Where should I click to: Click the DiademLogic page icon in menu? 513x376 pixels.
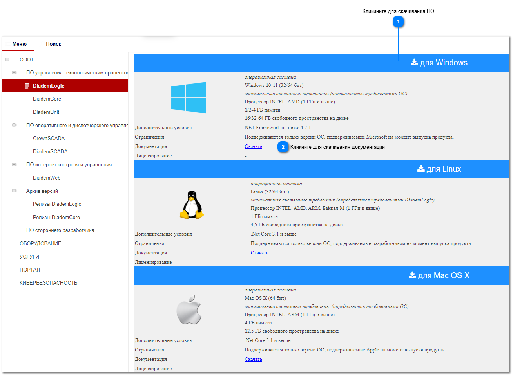pyautogui.click(x=27, y=86)
